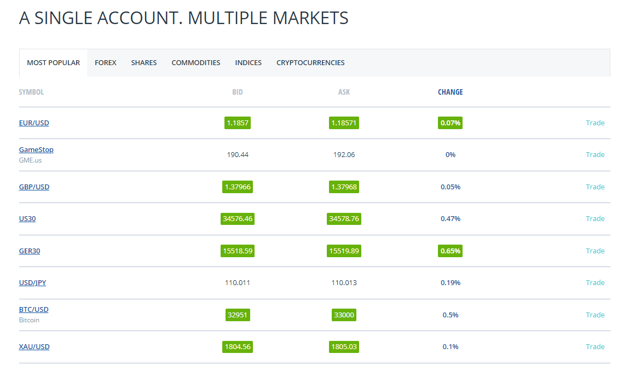Screen dimensions: 635x365
Task: Click GBP/USD ask price 1.37968
Action: [344, 187]
